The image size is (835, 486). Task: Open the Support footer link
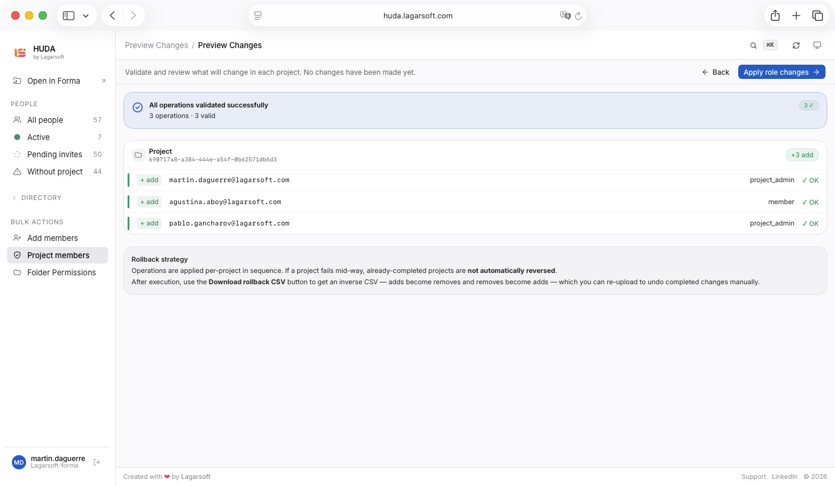(x=754, y=477)
